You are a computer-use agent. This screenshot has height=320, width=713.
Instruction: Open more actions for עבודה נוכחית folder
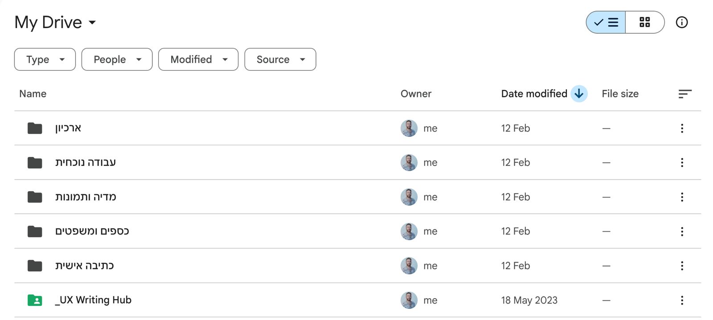[682, 163]
